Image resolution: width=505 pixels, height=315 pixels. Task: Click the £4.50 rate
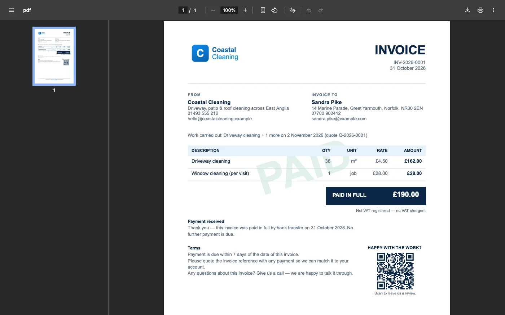(x=382, y=161)
